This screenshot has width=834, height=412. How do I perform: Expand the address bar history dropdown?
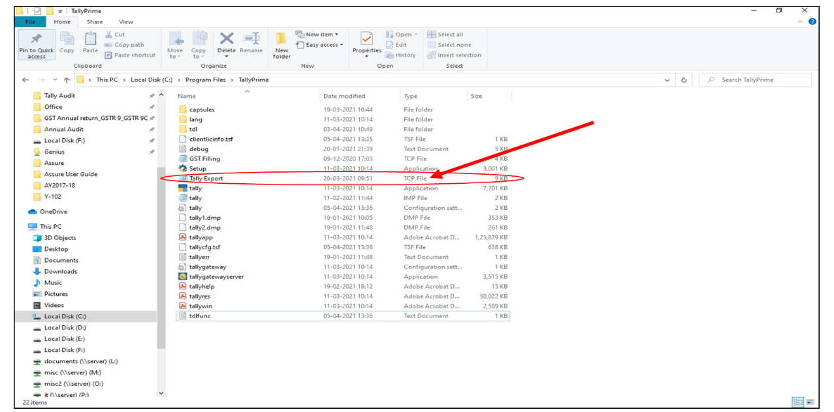pyautogui.click(x=667, y=80)
